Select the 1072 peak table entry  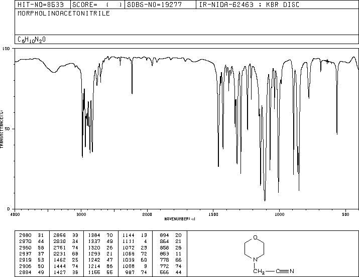tap(135, 247)
